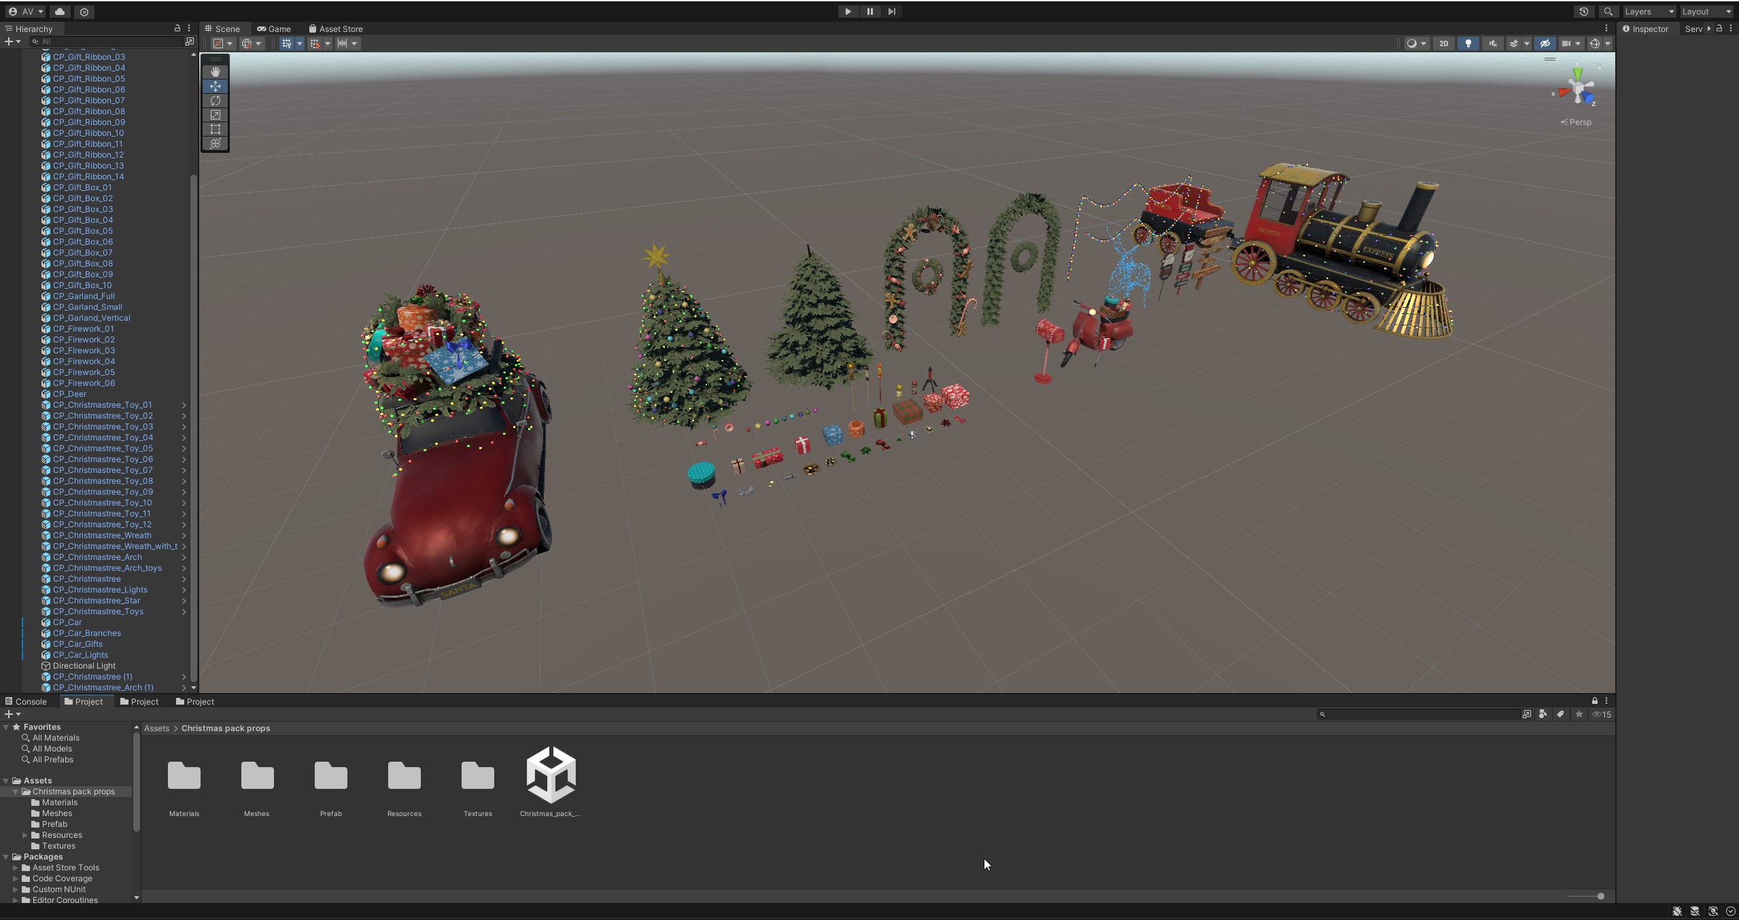Save search to Favorites star icon
The height and width of the screenshot is (920, 1739).
pyautogui.click(x=1579, y=714)
